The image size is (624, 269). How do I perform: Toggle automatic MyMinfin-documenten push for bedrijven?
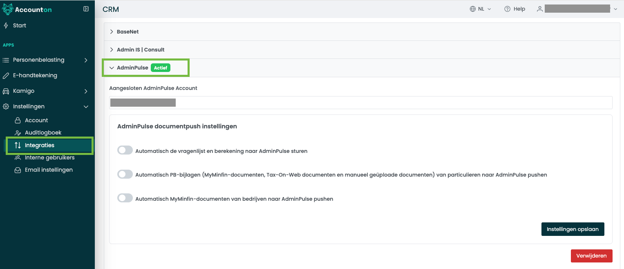point(125,198)
